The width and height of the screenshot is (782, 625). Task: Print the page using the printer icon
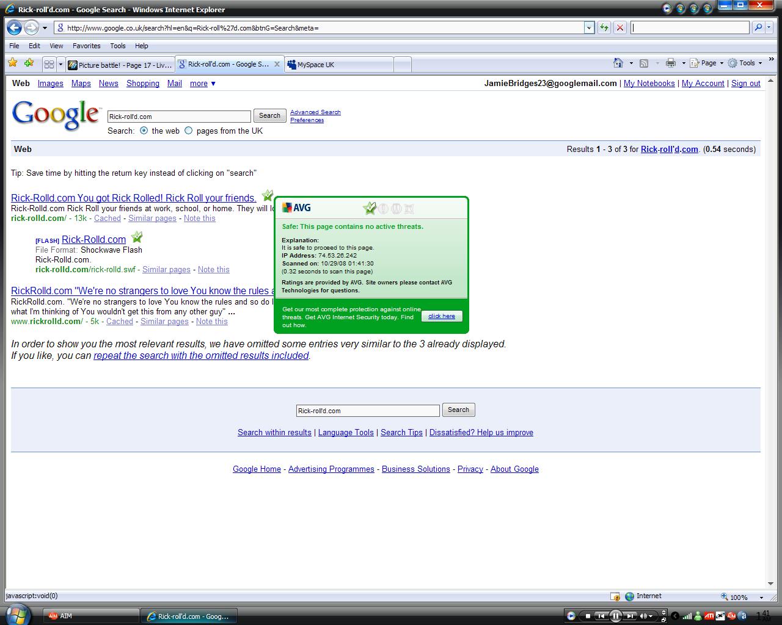[671, 63]
